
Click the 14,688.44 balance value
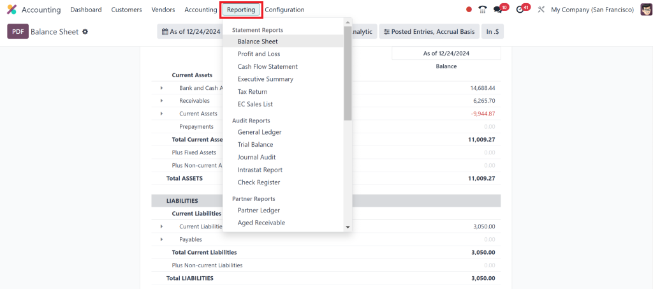[483, 88]
